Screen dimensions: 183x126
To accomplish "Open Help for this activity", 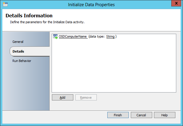I will 165,115.
